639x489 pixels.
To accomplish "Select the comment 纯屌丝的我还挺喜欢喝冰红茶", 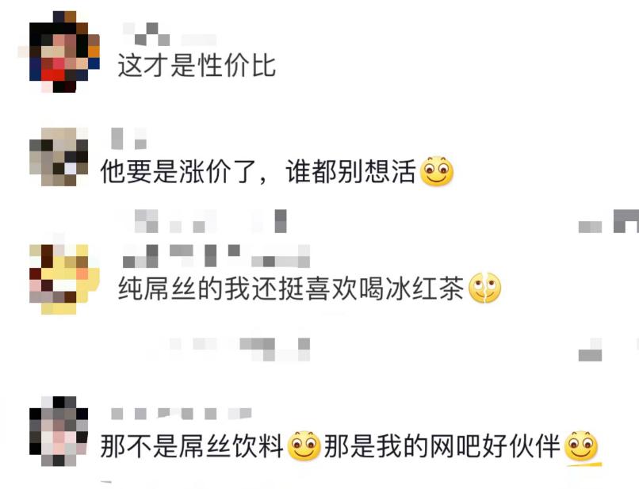I will point(291,288).
